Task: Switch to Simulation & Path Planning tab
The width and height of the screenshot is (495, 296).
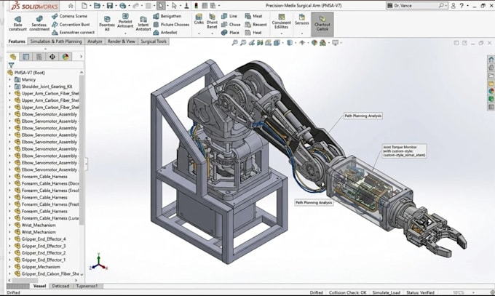Action: pyautogui.click(x=56, y=41)
